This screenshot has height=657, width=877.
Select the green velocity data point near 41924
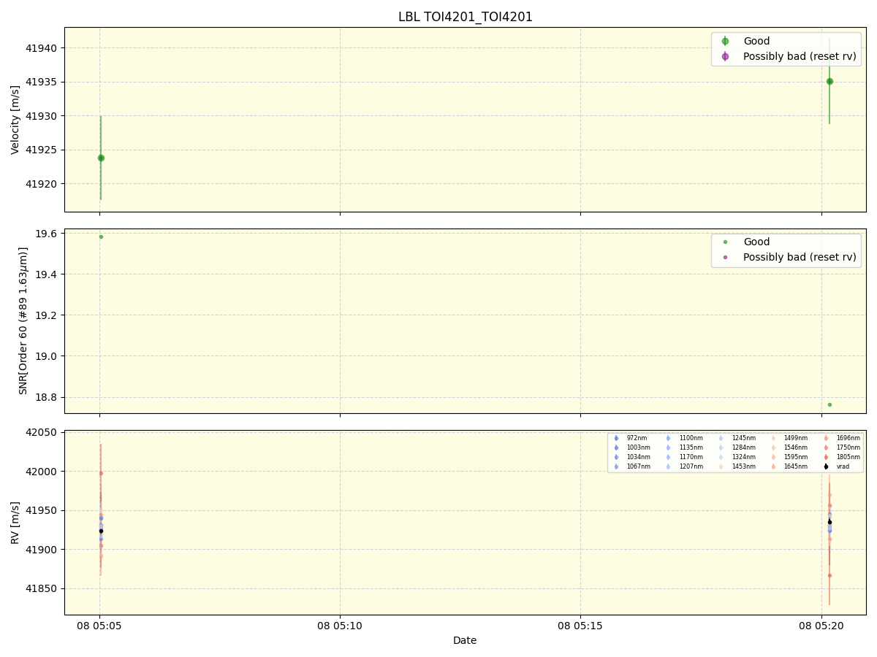pos(101,158)
